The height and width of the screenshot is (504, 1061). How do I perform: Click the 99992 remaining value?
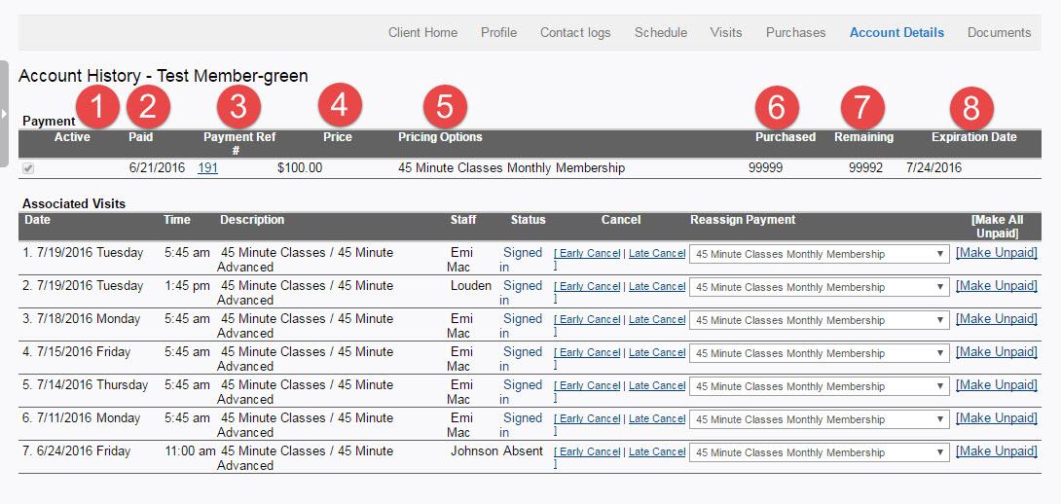pyautogui.click(x=865, y=167)
